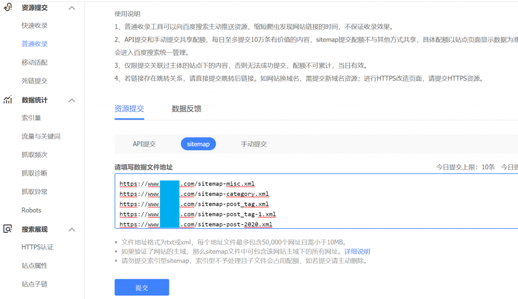This screenshot has height=299, width=518.
Task: Open 快速收录 in the sidebar
Action: click(34, 26)
